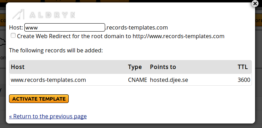Select the hosted.djee.se target cell

click(x=169, y=80)
